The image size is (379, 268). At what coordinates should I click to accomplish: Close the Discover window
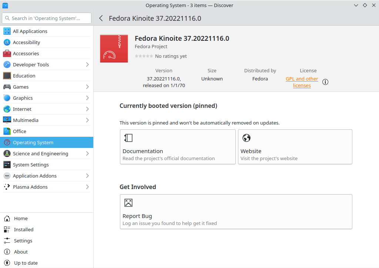(x=374, y=5)
